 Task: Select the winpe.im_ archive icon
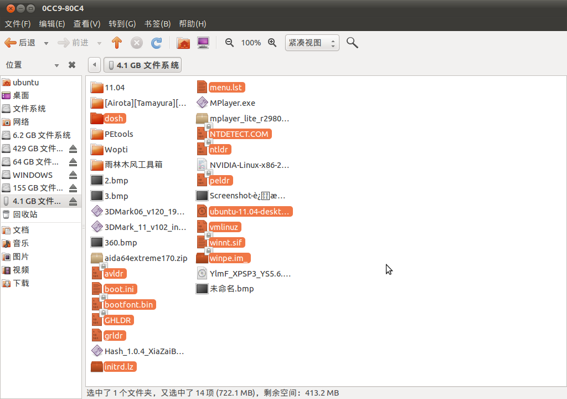point(202,258)
